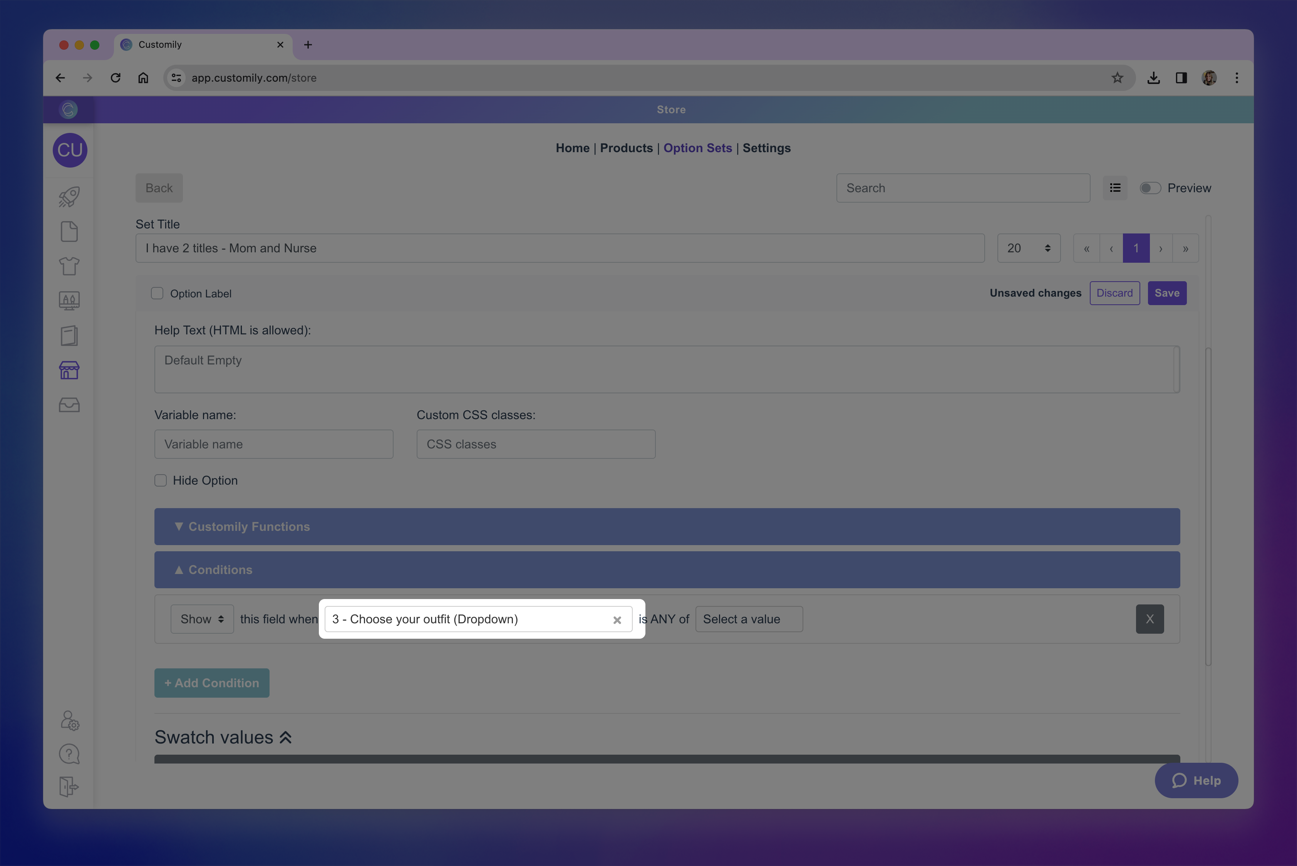Viewport: 1297px width, 866px height.
Task: Toggle the Preview switch
Action: tap(1150, 188)
